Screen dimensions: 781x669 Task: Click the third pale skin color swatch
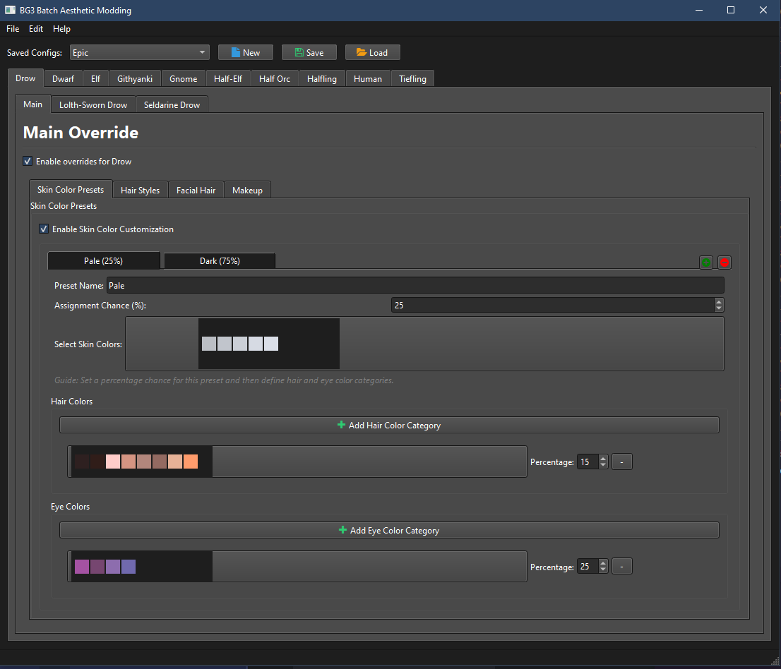[240, 344]
